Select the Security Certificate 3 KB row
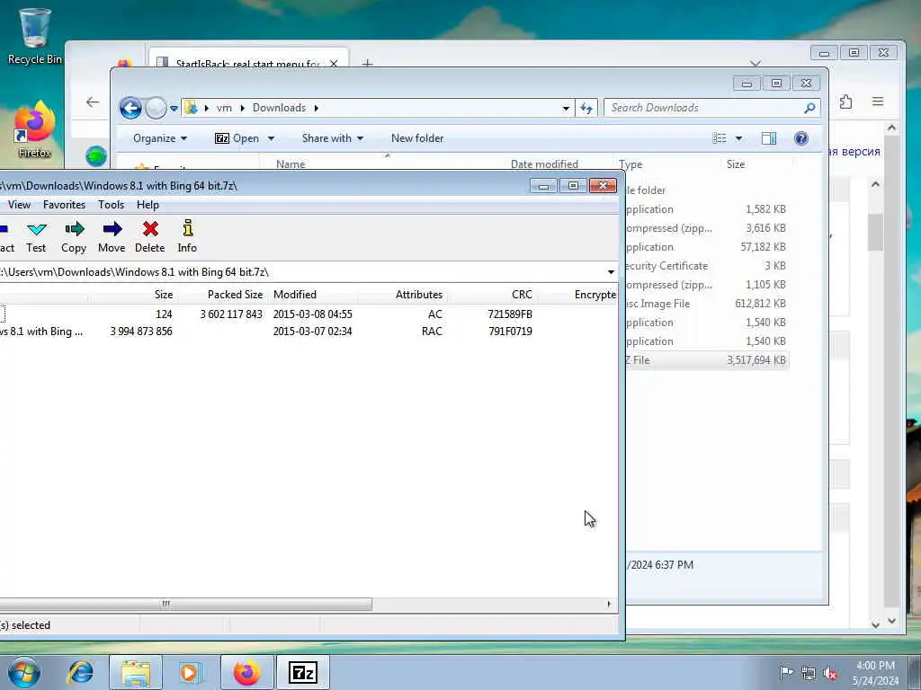Viewport: 921px width, 690px height. pyautogui.click(x=707, y=266)
